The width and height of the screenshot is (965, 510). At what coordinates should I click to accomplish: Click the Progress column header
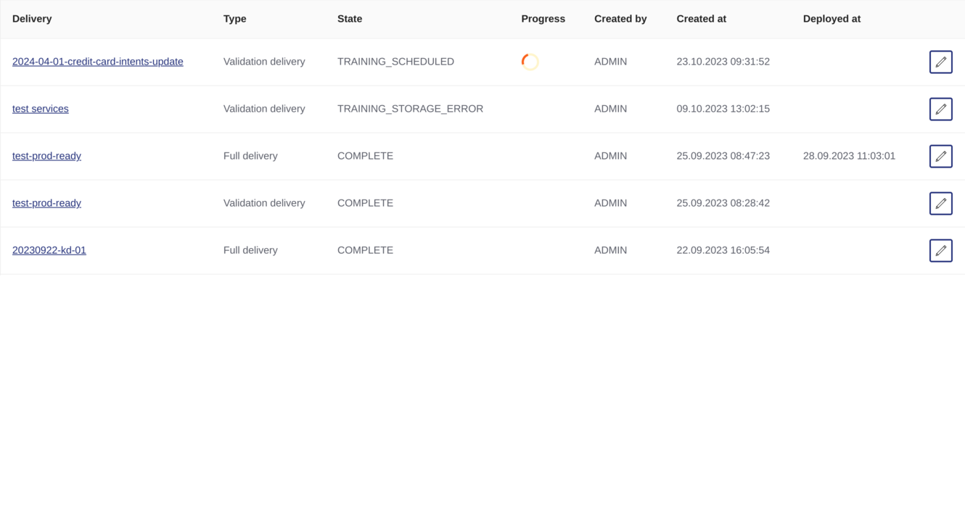click(543, 19)
